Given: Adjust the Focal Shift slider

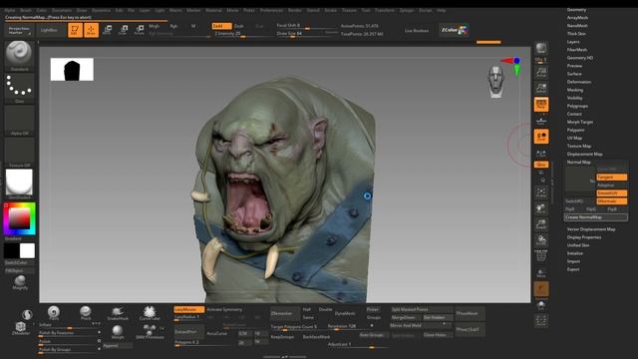Looking at the screenshot, I should click(x=306, y=26).
